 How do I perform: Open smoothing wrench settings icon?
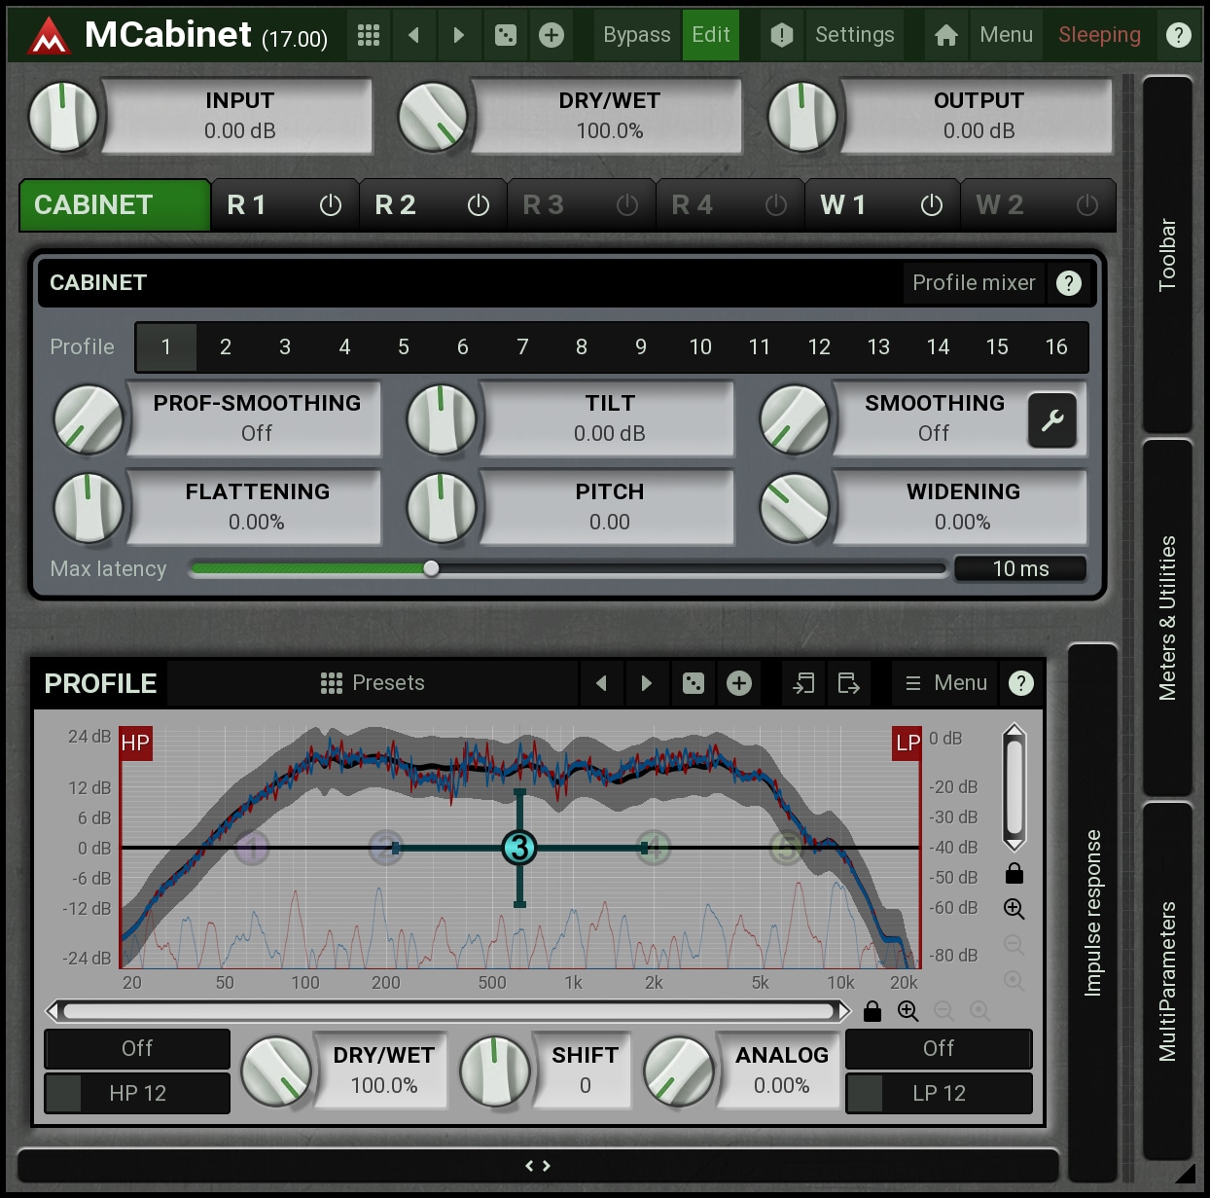1051,420
